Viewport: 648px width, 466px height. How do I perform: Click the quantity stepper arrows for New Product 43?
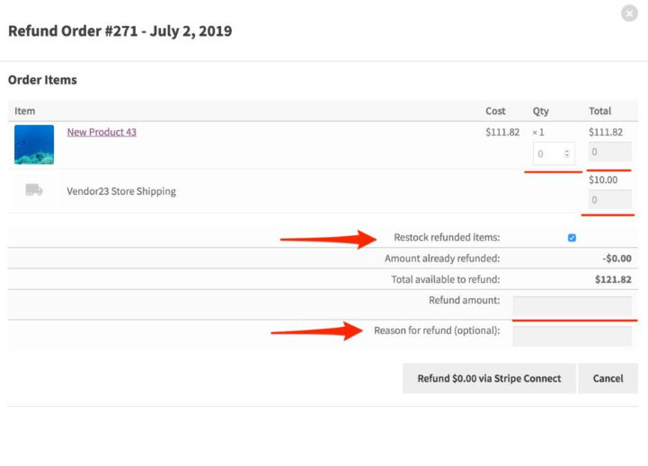[567, 154]
